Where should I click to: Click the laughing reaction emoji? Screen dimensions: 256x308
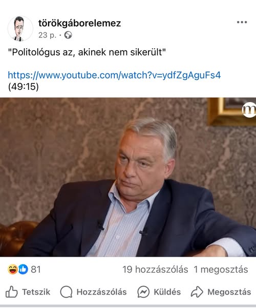(x=13, y=269)
